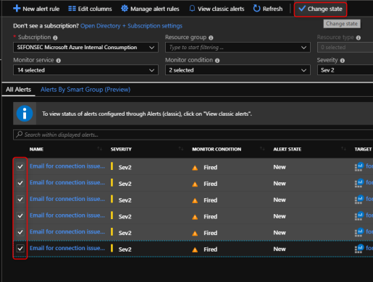Click the ALERT STATE column header text
Image resolution: width=373 pixels, height=282 pixels.
288,149
